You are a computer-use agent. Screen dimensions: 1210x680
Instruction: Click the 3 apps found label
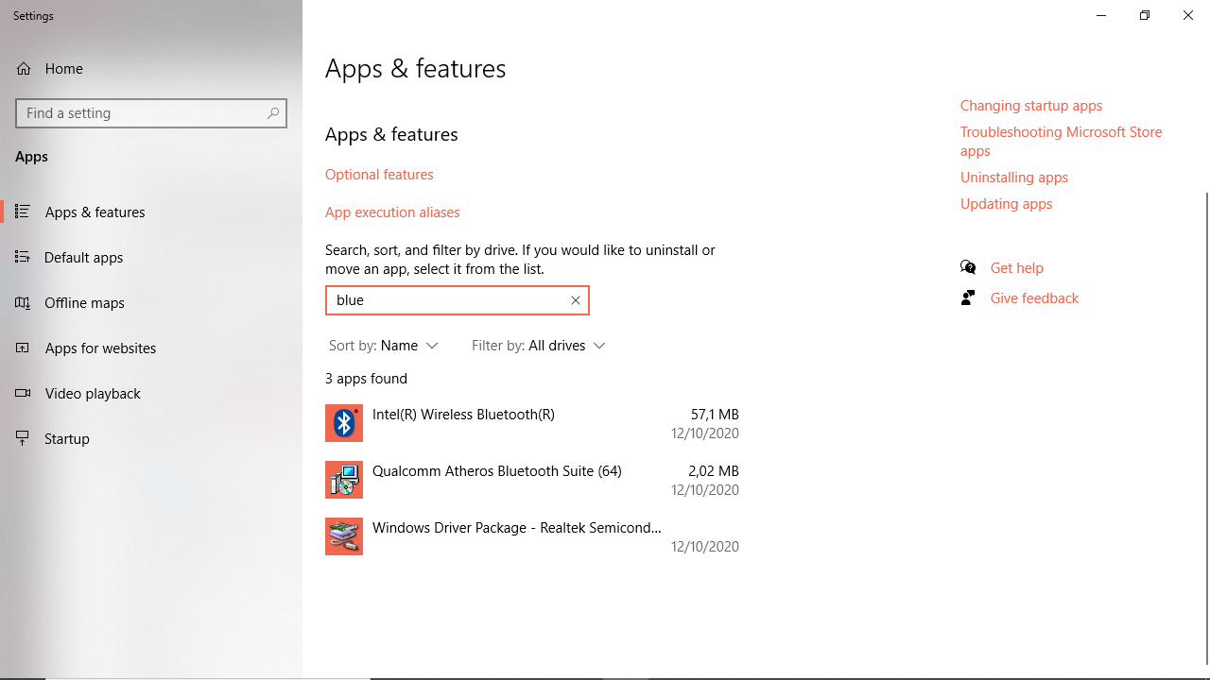coord(366,378)
